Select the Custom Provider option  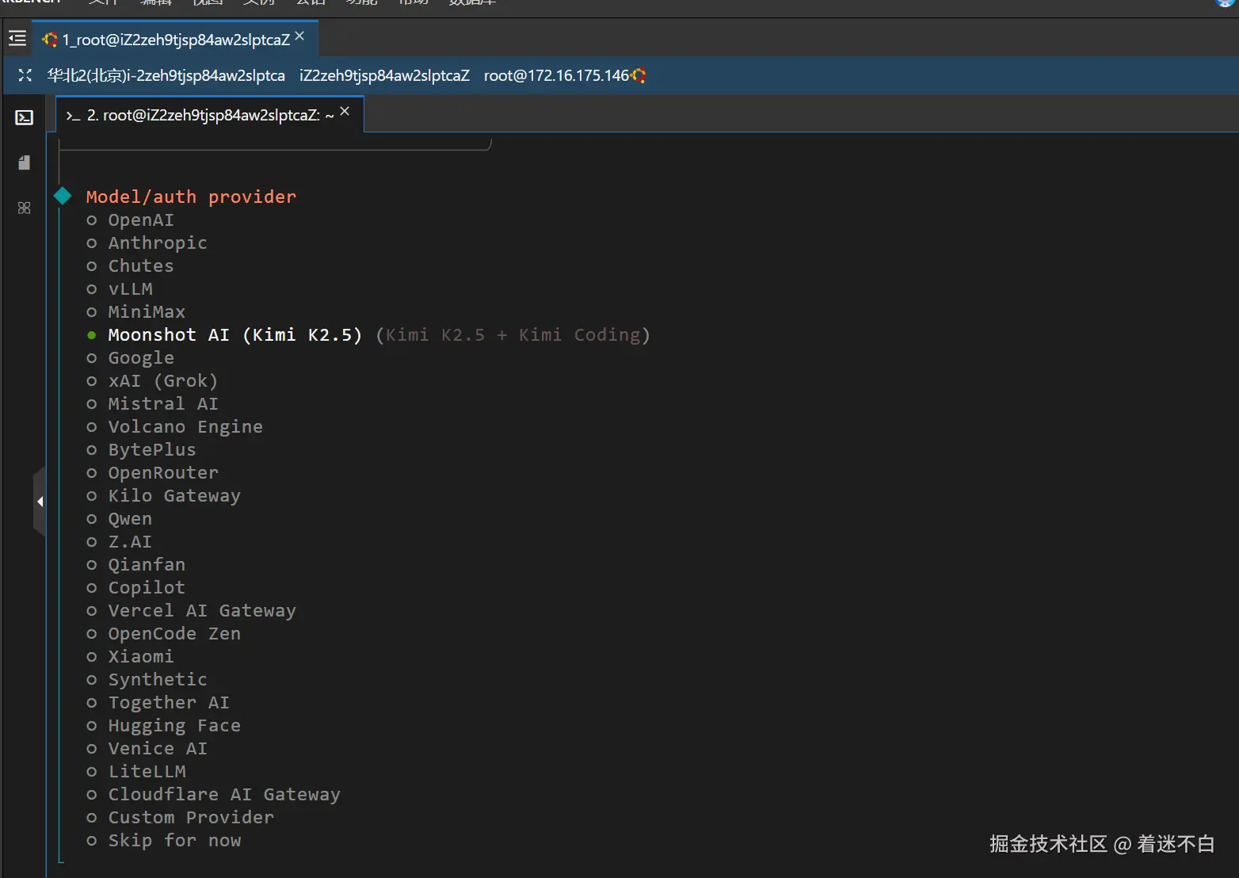coord(180,818)
